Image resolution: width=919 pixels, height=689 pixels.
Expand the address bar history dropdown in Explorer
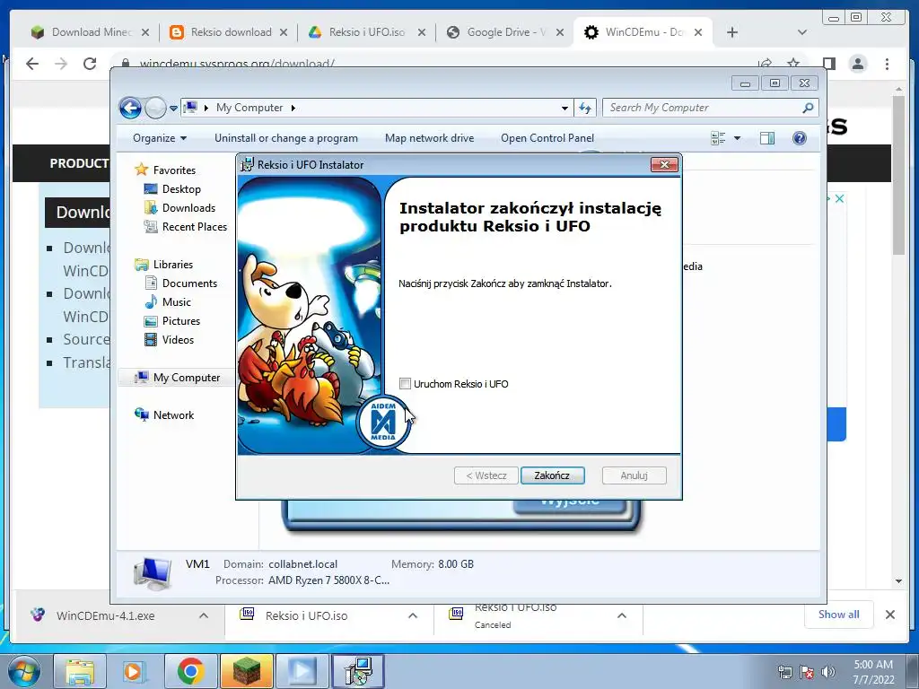(x=565, y=108)
